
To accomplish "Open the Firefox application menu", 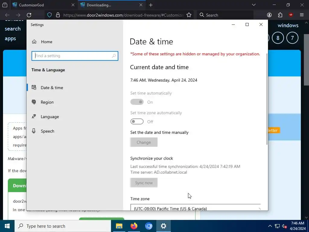I will 301,15.
